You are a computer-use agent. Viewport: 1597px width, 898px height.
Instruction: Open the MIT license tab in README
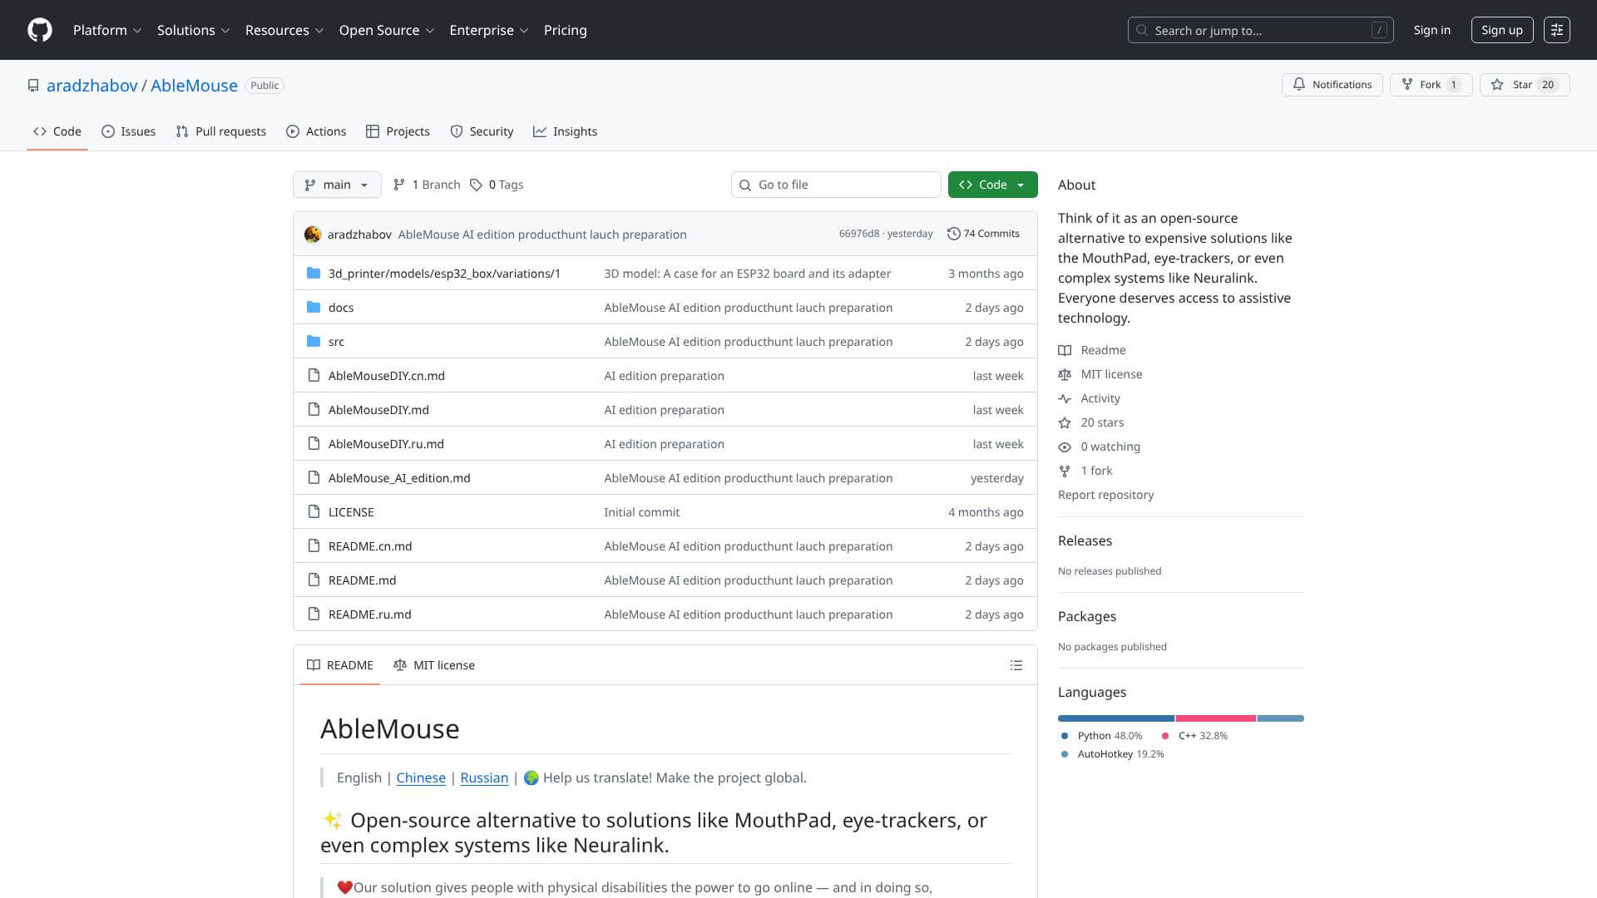click(x=434, y=665)
